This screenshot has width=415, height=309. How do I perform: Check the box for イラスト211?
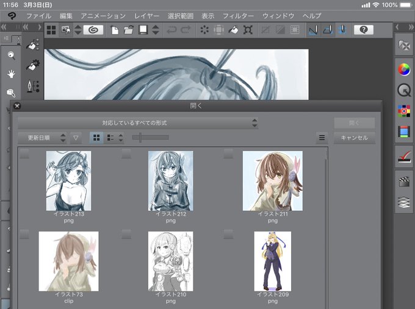pyautogui.click(x=228, y=154)
